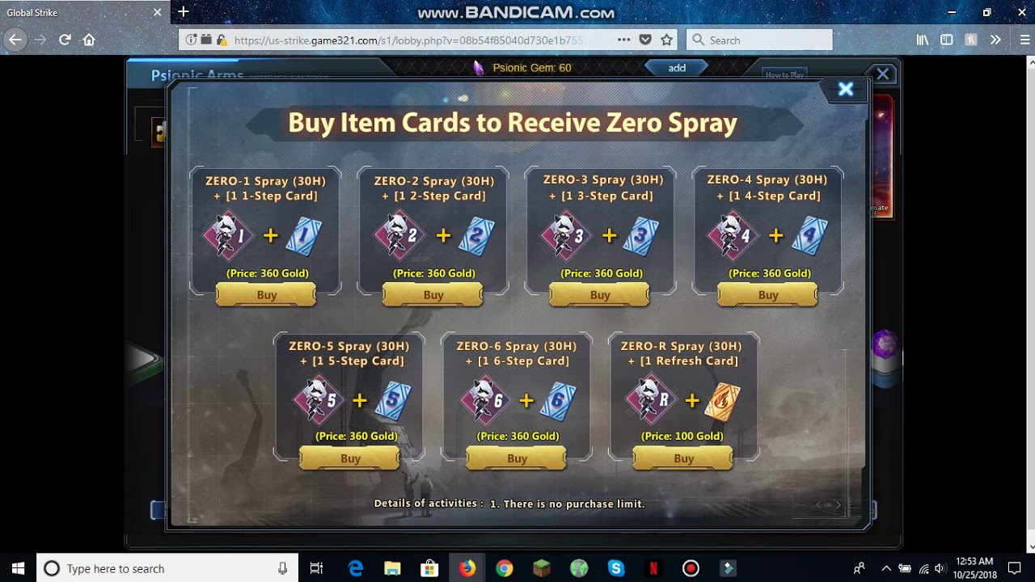This screenshot has height=582, width=1035.
Task: Buy the ZERO-R Spray Refresh Card bundle
Action: 683,458
